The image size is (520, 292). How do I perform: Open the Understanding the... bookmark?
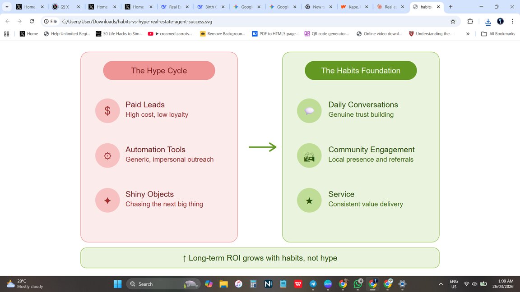click(x=431, y=34)
